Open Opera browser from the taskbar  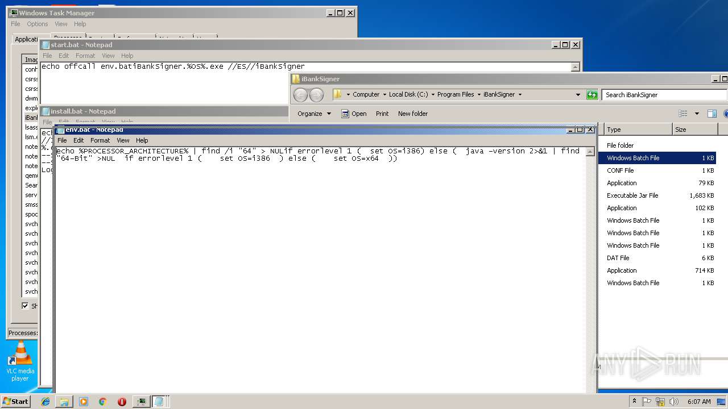tap(122, 402)
